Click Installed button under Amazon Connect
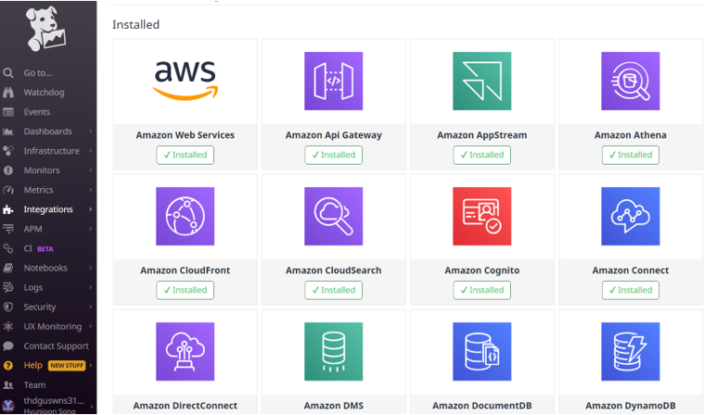 [x=631, y=291]
